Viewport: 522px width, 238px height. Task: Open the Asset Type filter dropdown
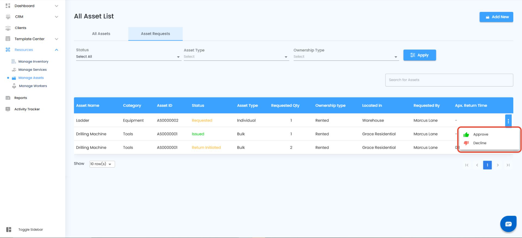pos(236,57)
